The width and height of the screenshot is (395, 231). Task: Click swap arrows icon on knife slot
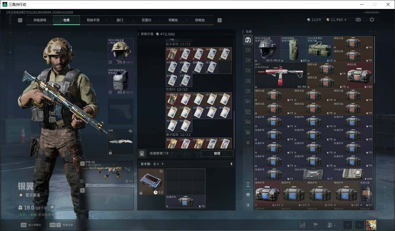[x=130, y=131]
